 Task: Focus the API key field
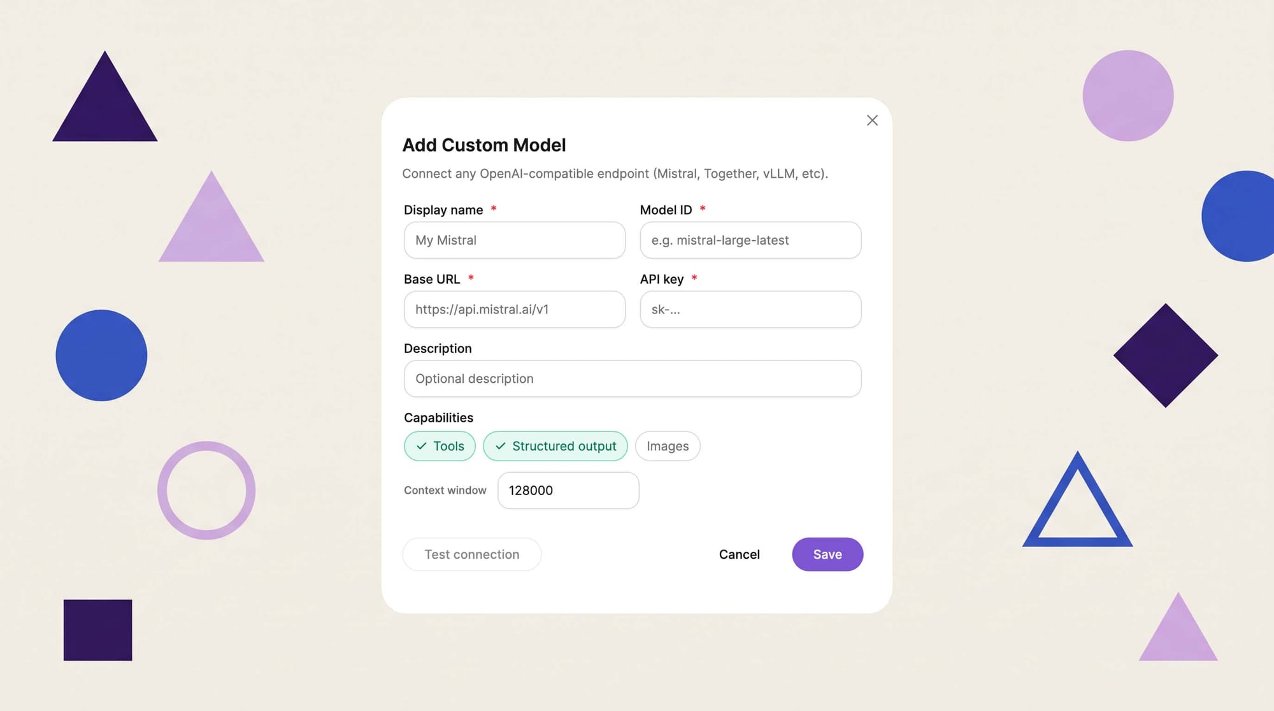[x=750, y=310]
